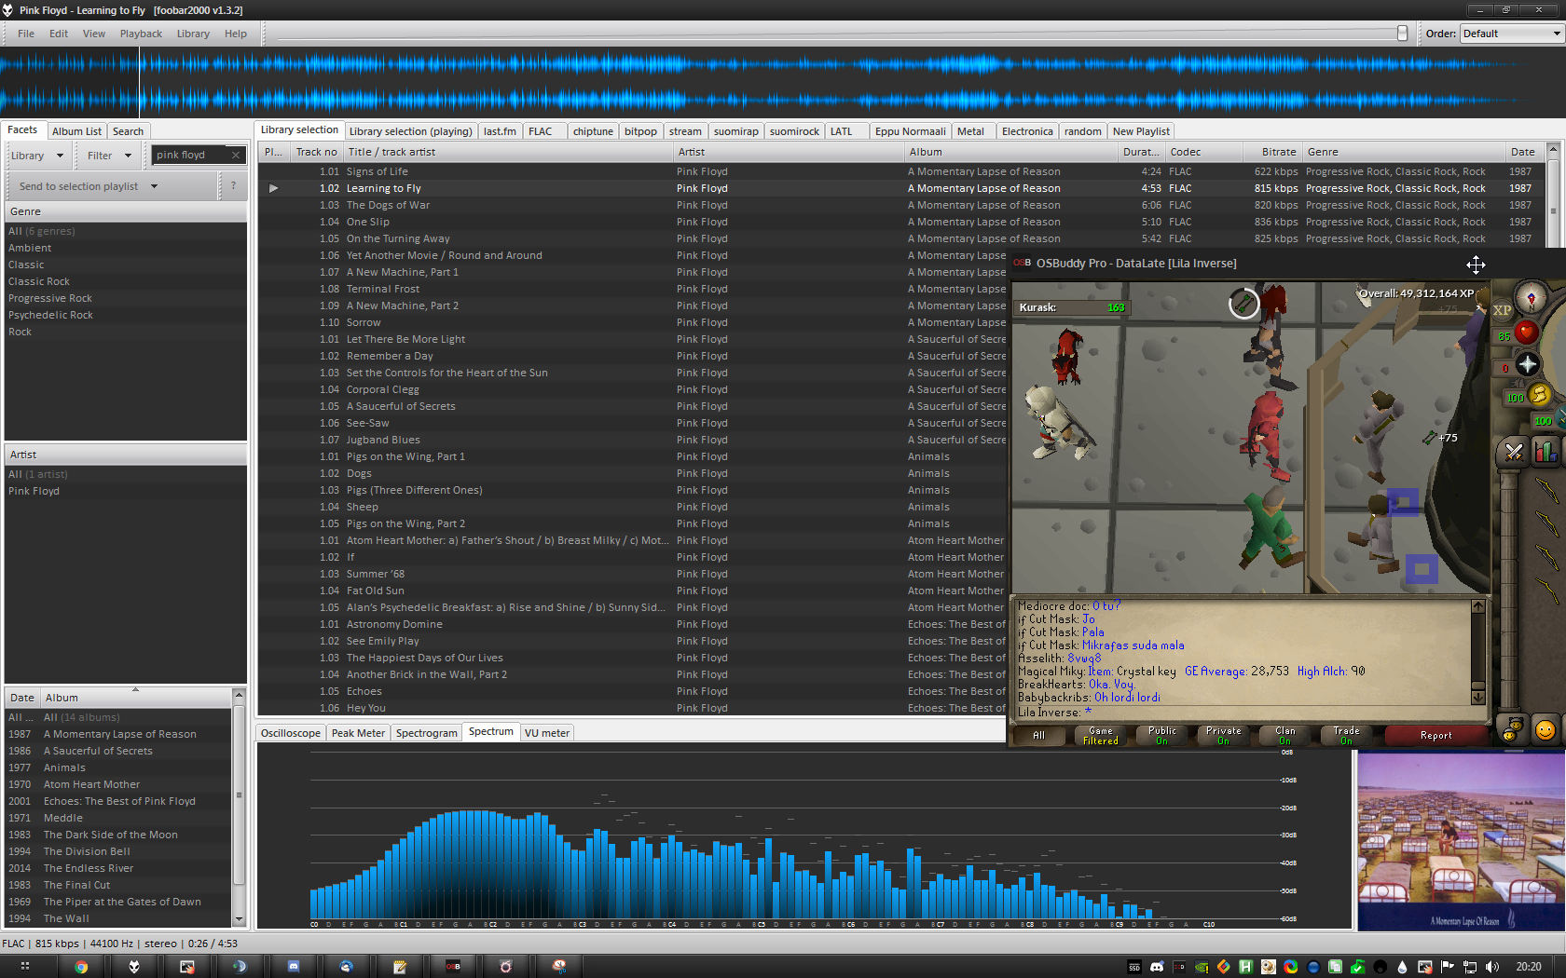Click the volume speaker tray icon
The height and width of the screenshot is (978, 1566).
tap(1492, 967)
